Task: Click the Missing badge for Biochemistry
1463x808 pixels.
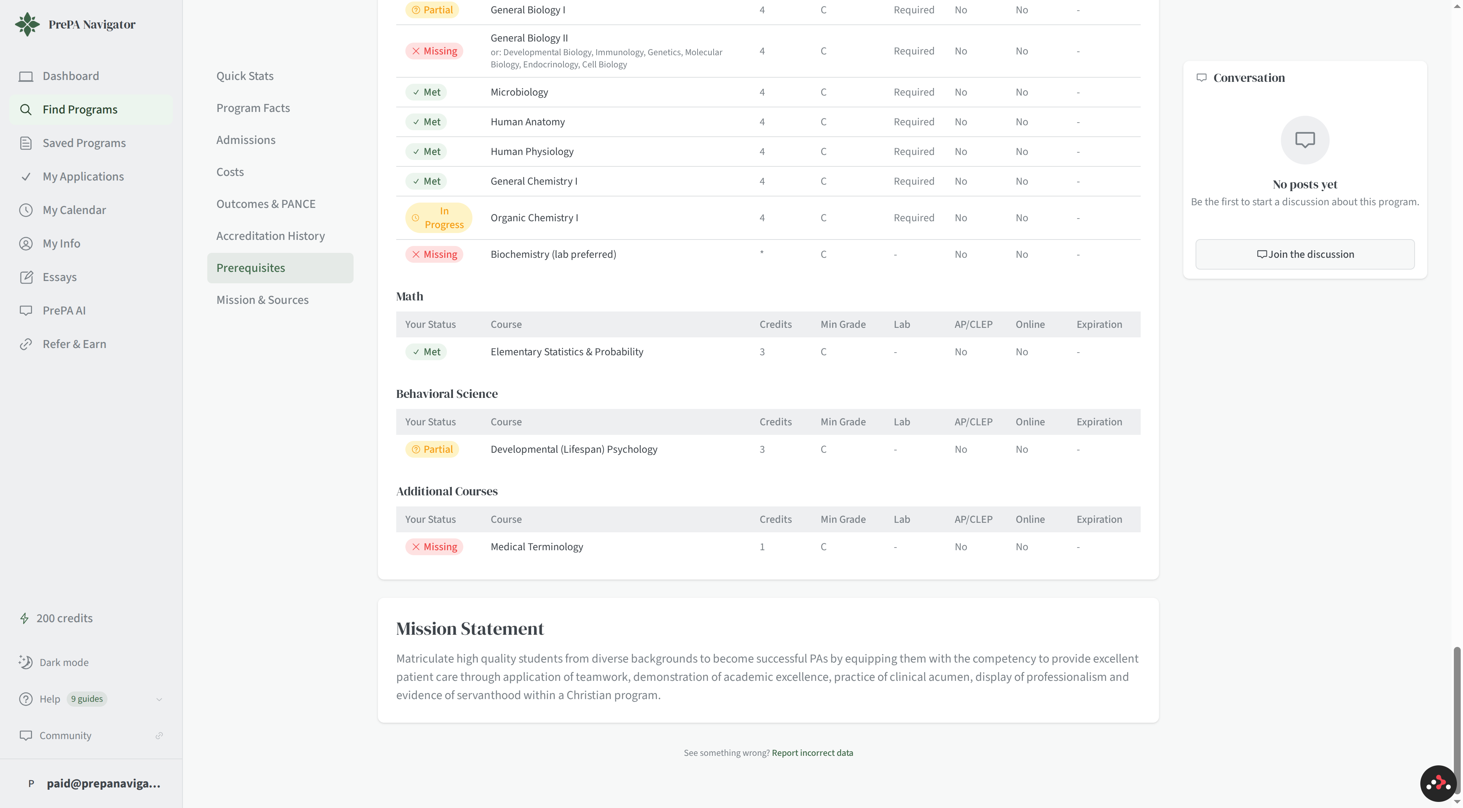Action: click(x=434, y=254)
